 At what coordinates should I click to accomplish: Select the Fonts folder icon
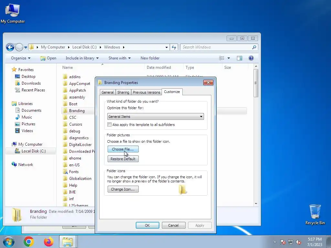65,172
